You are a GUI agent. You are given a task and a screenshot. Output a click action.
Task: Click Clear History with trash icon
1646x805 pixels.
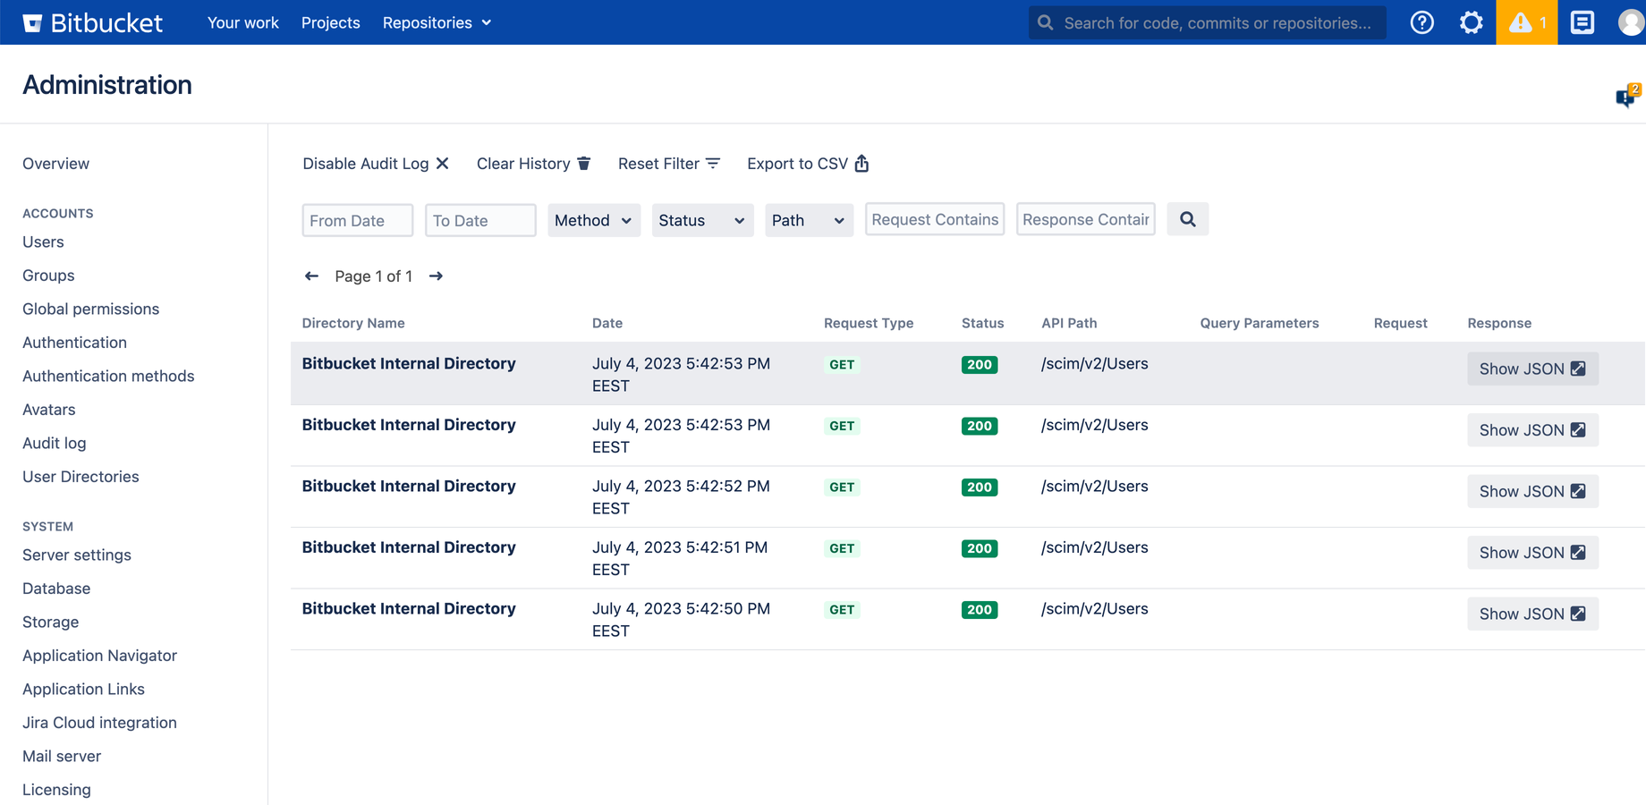point(534,164)
